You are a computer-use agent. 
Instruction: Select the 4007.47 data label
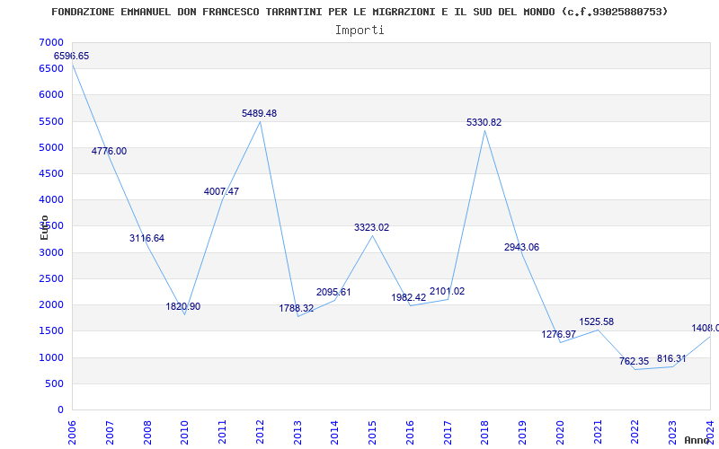click(221, 191)
